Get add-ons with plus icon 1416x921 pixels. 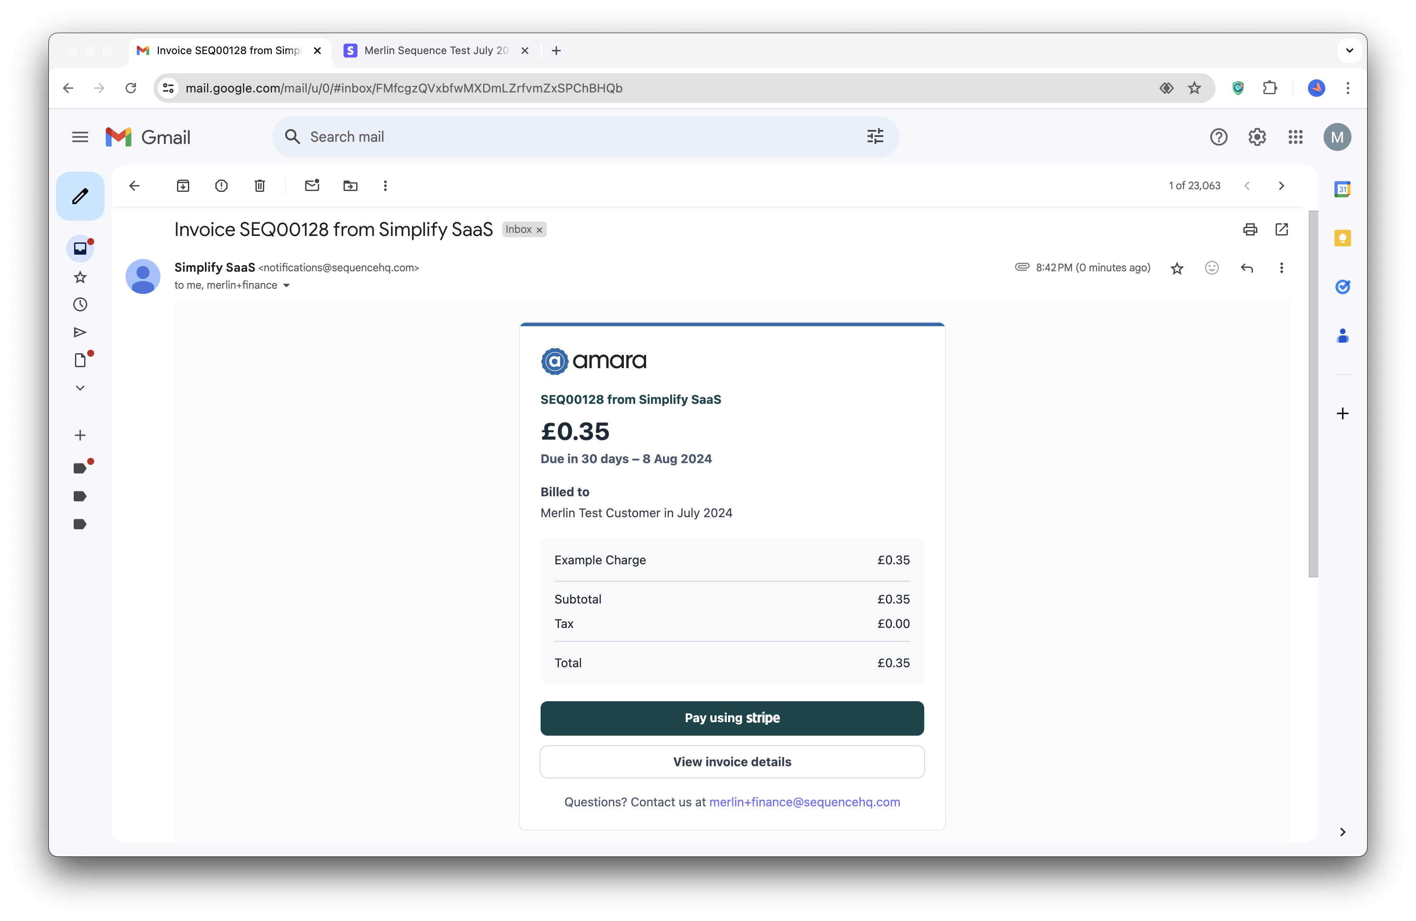[1342, 413]
